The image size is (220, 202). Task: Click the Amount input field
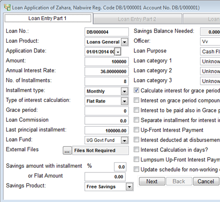pyautogui.click(x=107, y=62)
